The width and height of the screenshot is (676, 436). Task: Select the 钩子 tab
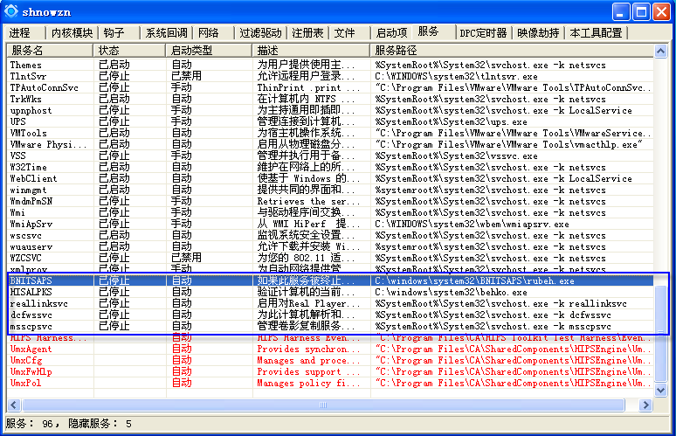click(114, 33)
